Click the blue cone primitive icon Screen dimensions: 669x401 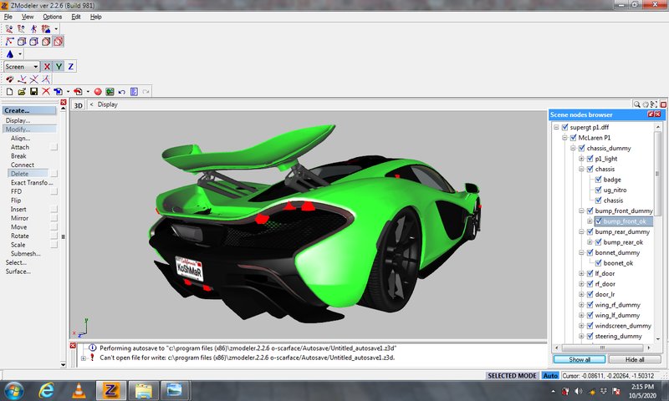tap(10, 54)
